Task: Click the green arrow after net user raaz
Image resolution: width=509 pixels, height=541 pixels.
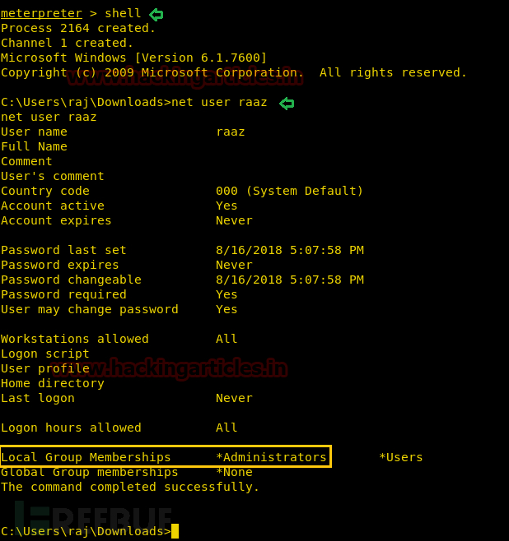Action: tap(287, 104)
